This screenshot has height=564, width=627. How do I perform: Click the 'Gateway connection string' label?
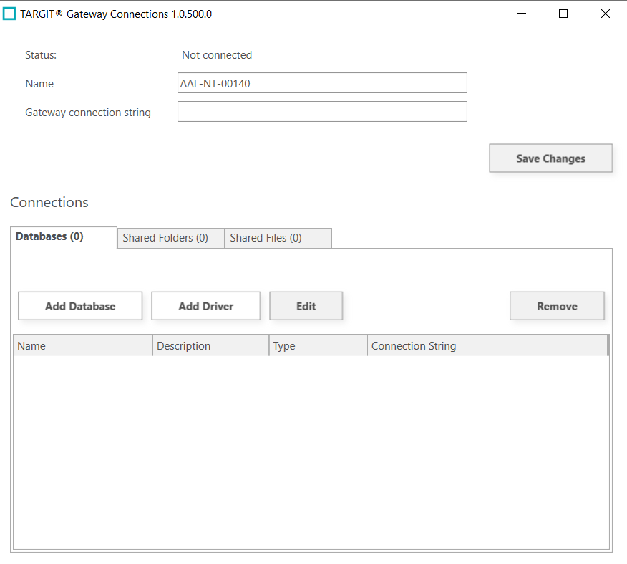click(88, 113)
